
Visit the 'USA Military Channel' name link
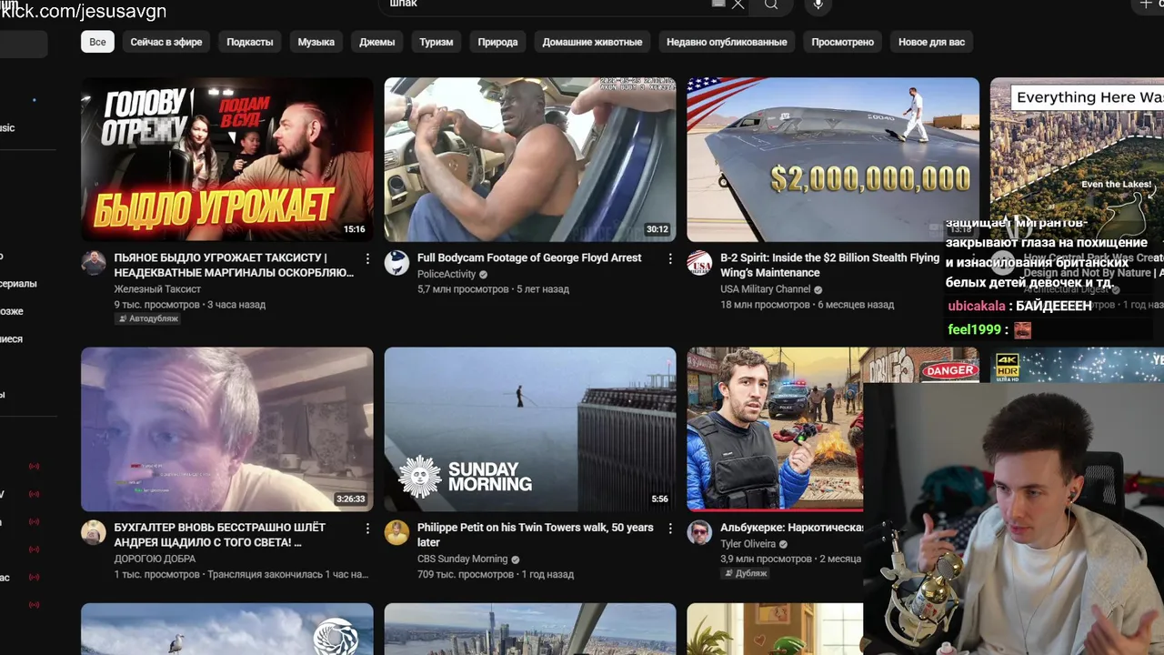tap(765, 289)
